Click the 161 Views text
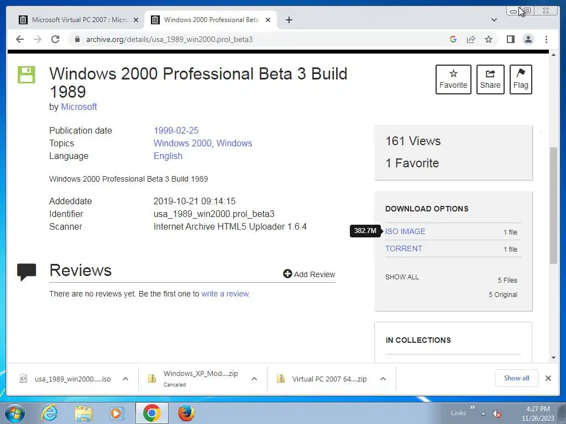The height and width of the screenshot is (424, 566). coord(413,141)
